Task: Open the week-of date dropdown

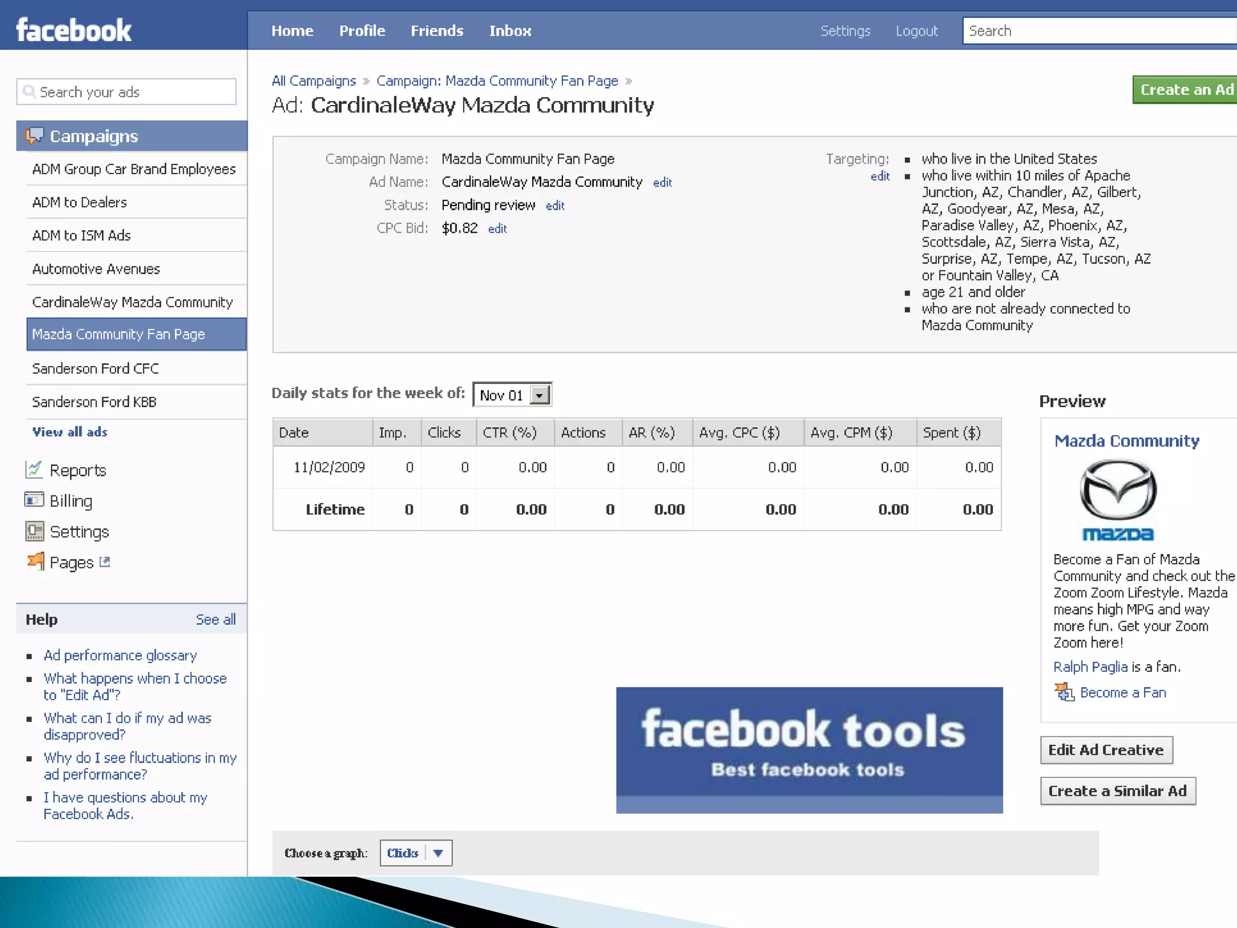Action: (539, 395)
